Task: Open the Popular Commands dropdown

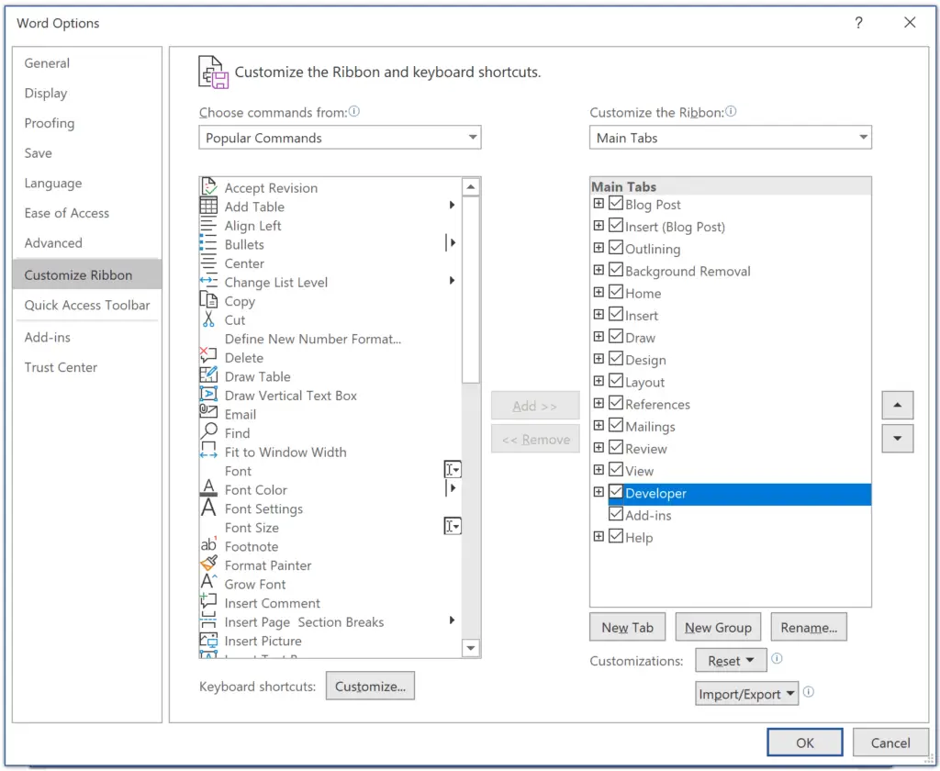Action: 340,138
